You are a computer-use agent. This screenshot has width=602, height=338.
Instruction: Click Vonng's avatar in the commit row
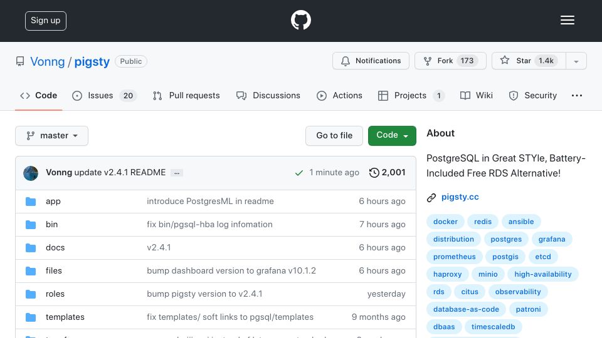pyautogui.click(x=31, y=173)
